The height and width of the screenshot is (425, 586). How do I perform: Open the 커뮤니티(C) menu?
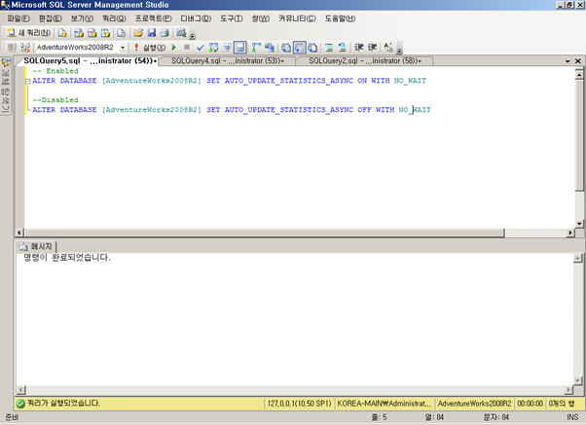(297, 18)
